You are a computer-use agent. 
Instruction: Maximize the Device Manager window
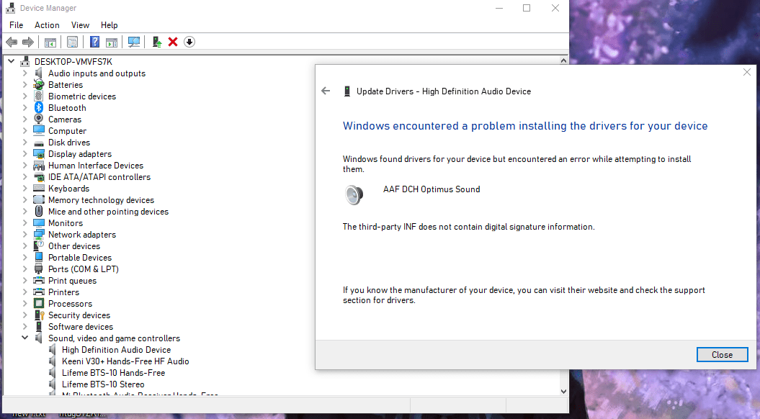pos(527,8)
